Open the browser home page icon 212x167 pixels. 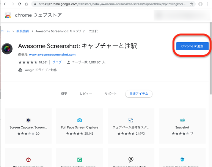pyautogui.click(x=27, y=4)
